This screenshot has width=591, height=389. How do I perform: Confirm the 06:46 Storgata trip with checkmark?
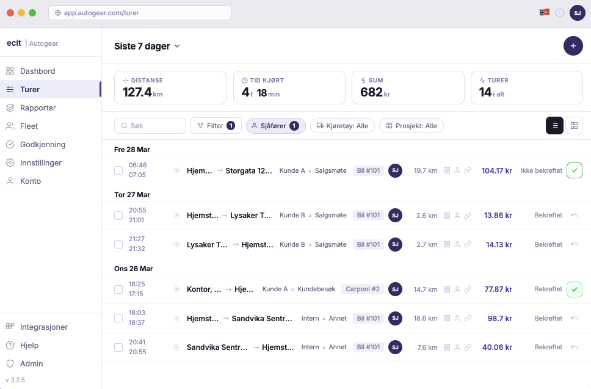coord(574,171)
